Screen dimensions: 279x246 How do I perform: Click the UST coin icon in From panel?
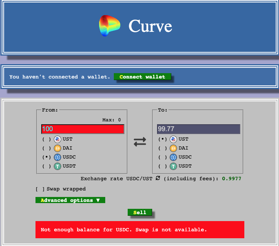(58, 139)
